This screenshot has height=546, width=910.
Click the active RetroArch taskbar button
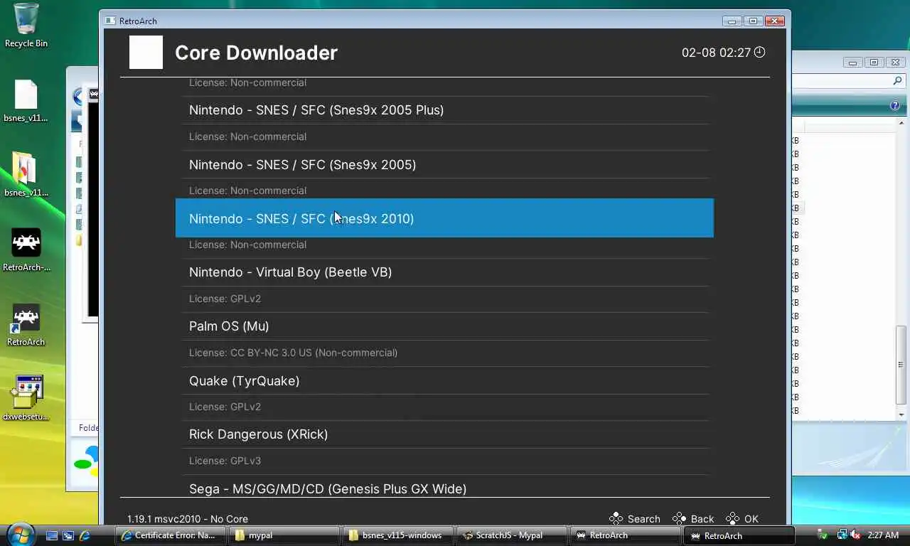739,535
